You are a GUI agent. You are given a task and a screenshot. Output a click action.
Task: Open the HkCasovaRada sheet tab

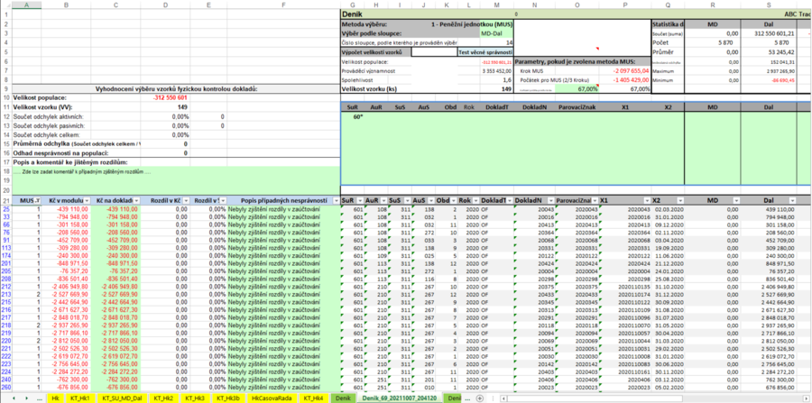(270, 398)
